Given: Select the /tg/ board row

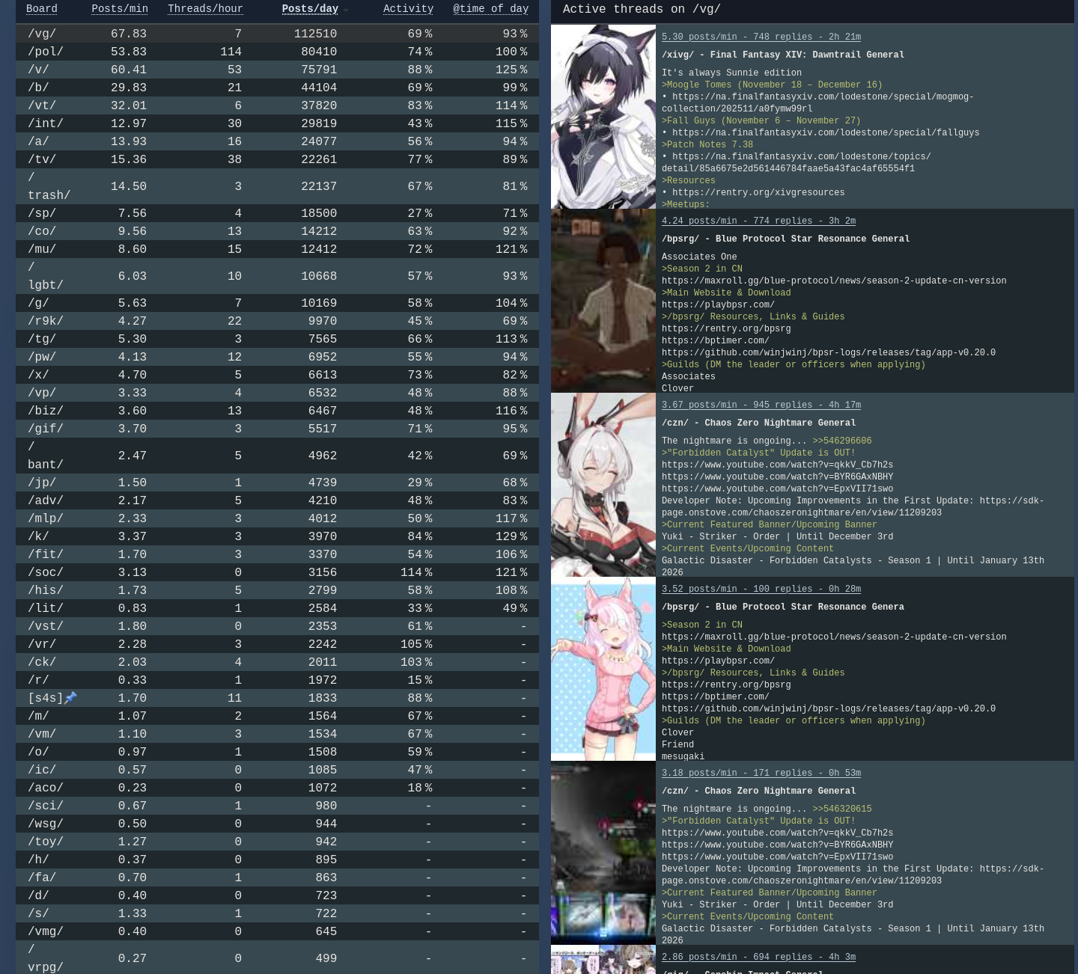Looking at the screenshot, I should [x=277, y=339].
